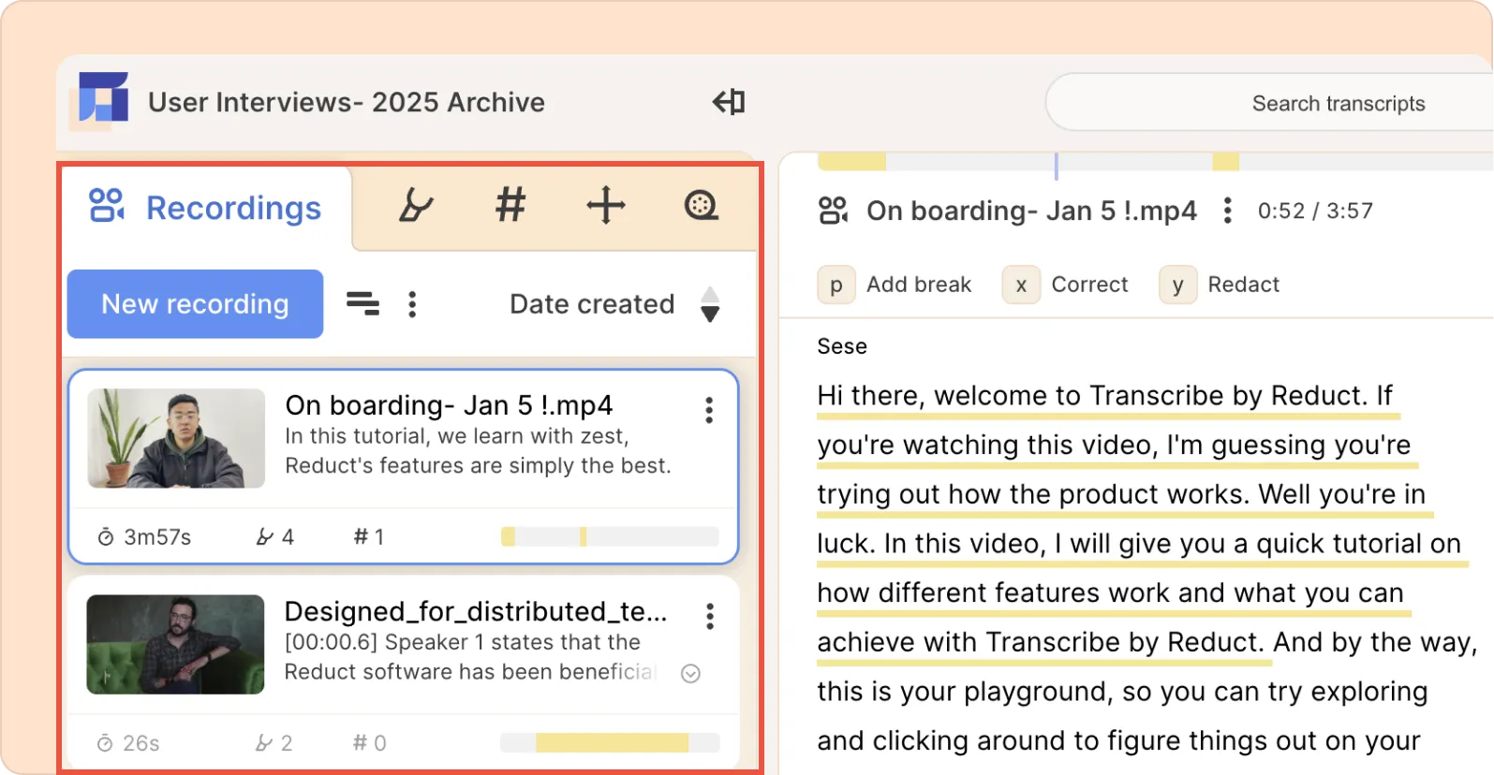Click the x shortcut key for Correct
This screenshot has width=1494, height=775.
[1021, 285]
